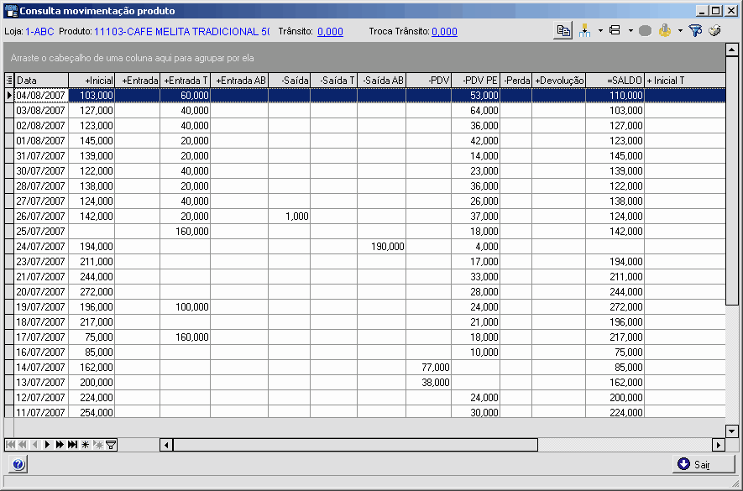Click the printer icon in toolbar
The height and width of the screenshot is (491, 743).
coord(714,31)
